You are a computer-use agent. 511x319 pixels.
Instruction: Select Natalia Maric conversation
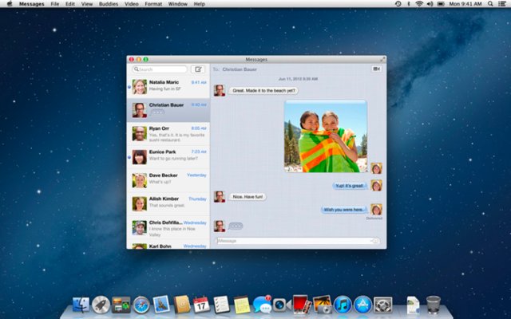[168, 87]
